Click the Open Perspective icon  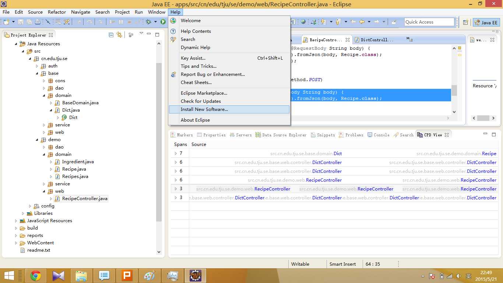(465, 22)
